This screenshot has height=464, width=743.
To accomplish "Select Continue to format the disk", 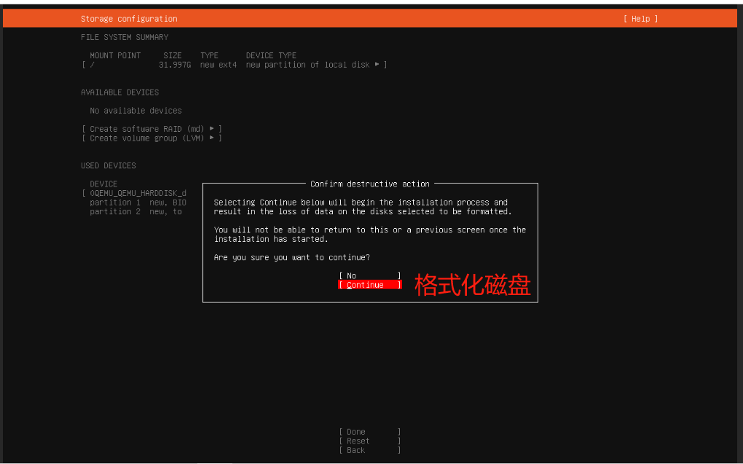I will tap(368, 284).
